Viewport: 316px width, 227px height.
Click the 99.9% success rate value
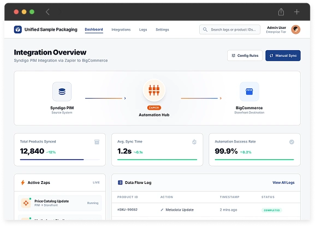(x=226, y=151)
